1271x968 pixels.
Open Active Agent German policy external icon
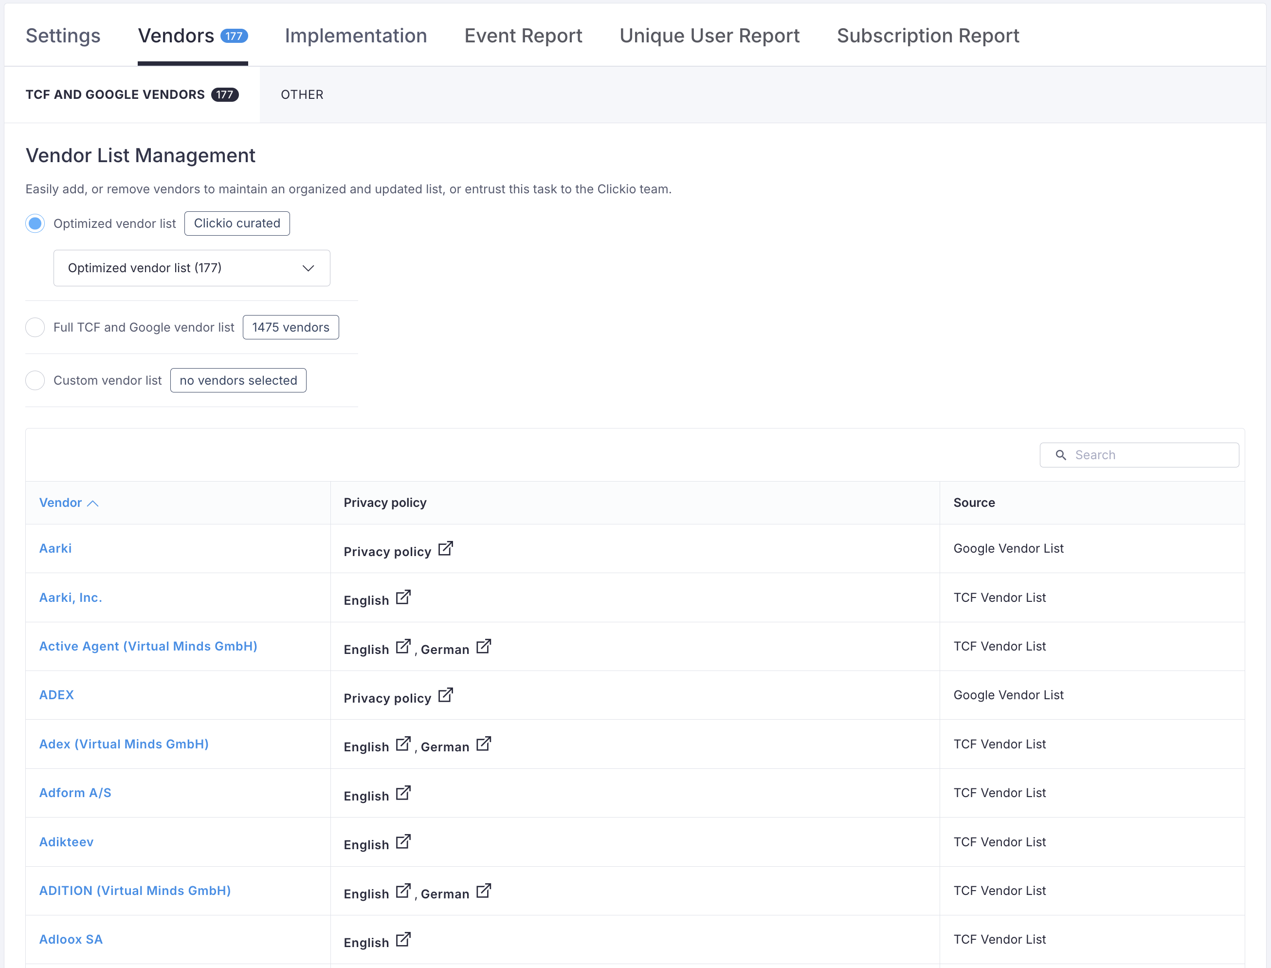pyautogui.click(x=484, y=646)
